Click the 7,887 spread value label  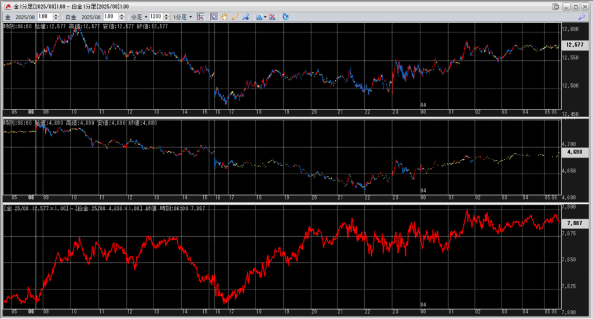[574, 223]
